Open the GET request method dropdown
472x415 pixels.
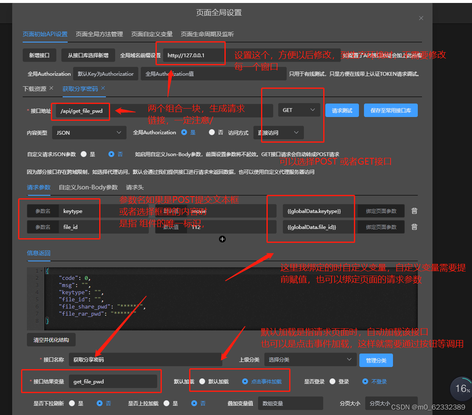tap(298, 110)
